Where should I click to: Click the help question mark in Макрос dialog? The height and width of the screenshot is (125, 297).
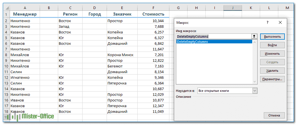[267, 22]
